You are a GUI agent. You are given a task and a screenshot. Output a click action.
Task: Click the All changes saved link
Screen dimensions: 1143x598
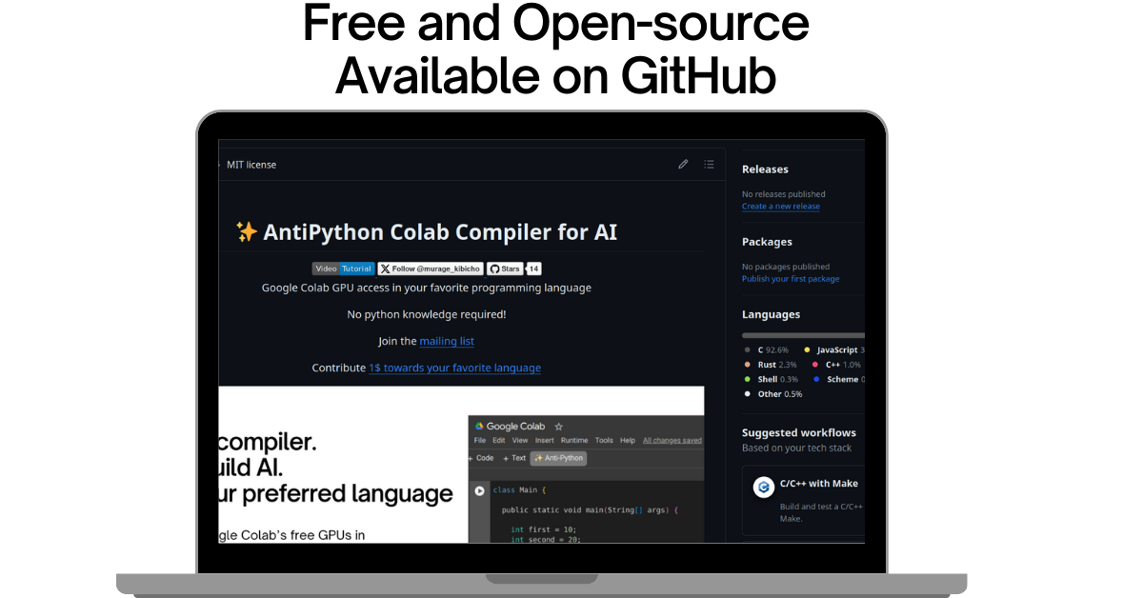click(x=672, y=441)
